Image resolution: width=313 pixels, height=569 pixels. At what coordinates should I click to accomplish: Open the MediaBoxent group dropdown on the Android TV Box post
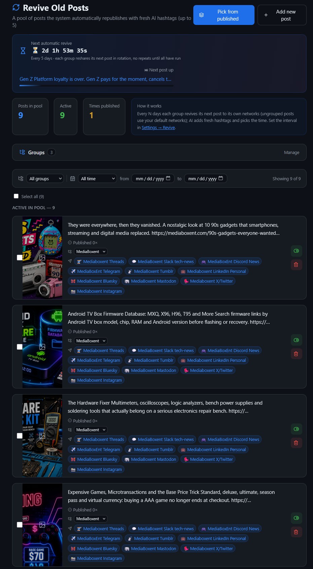(90, 341)
